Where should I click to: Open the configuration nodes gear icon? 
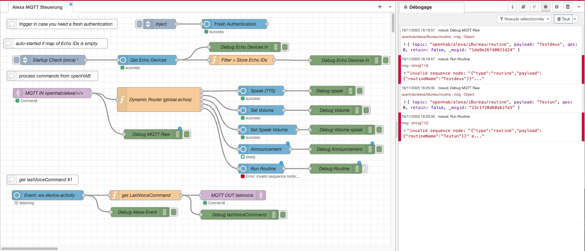coord(557,7)
